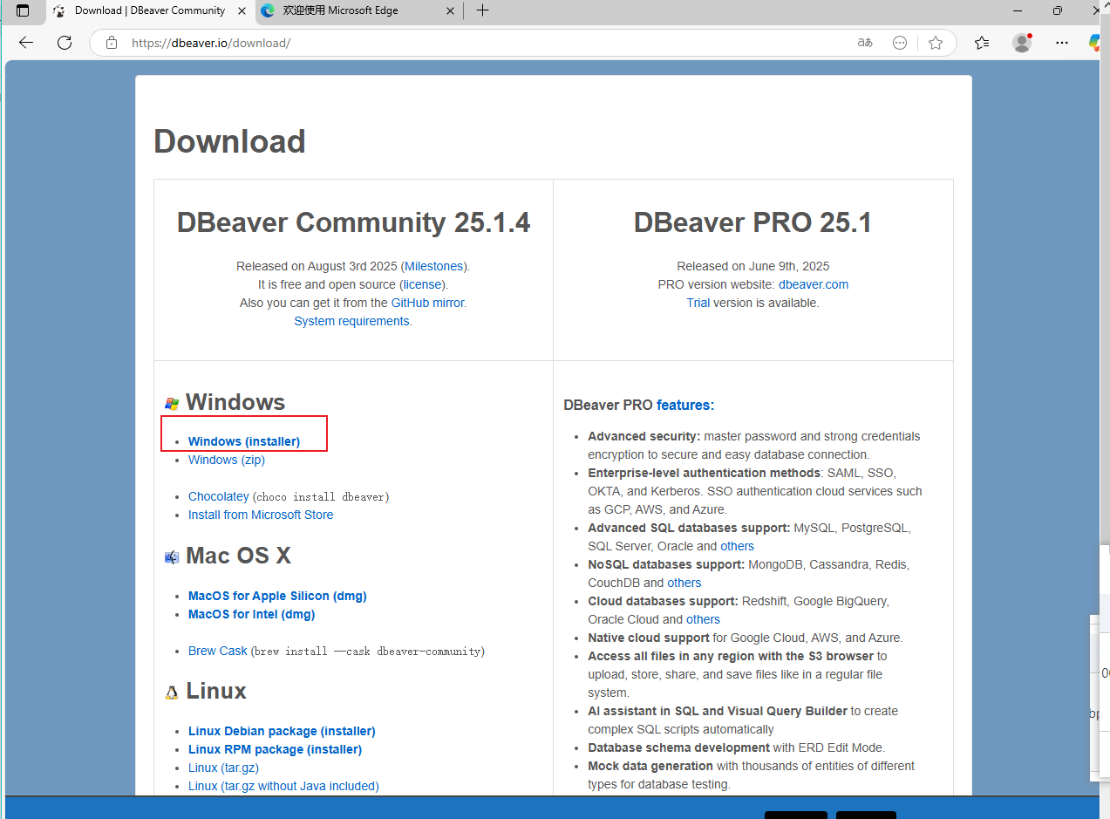Viewport: 1110px width, 819px height.
Task: Click the Linux section heading
Action: click(x=216, y=691)
